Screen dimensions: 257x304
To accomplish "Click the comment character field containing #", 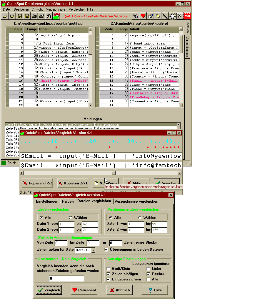I will (x=66, y=278).
